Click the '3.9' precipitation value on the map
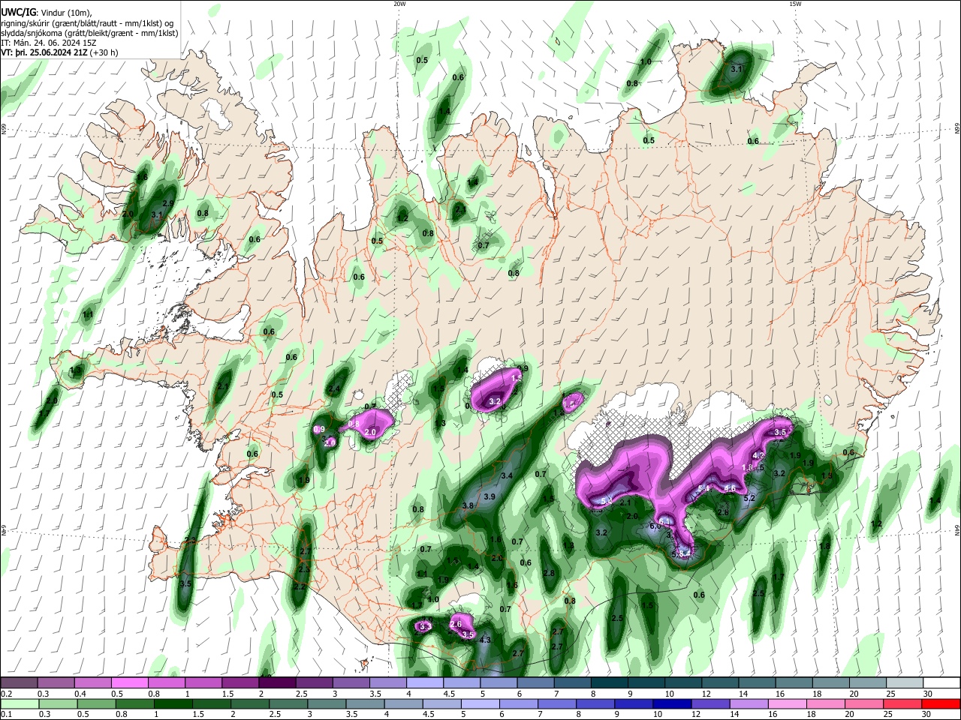This screenshot has height=720, width=961. [x=490, y=496]
